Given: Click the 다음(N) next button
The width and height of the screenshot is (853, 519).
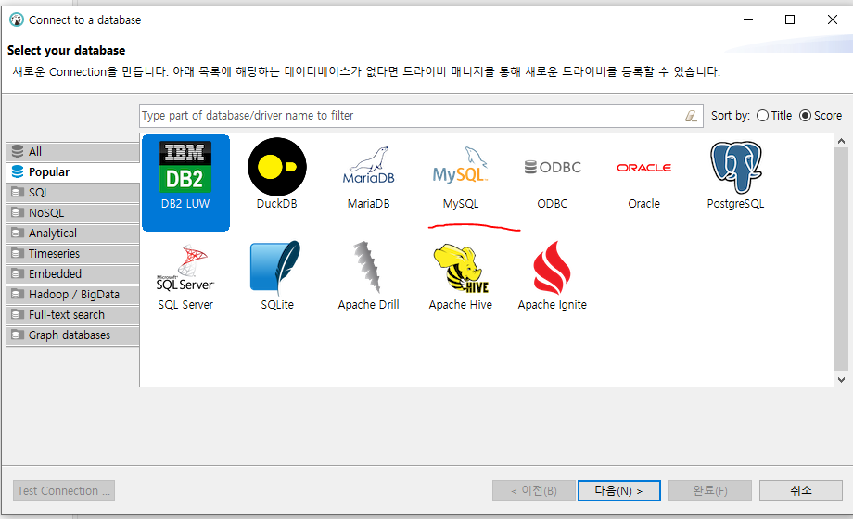Looking at the screenshot, I should click(619, 490).
